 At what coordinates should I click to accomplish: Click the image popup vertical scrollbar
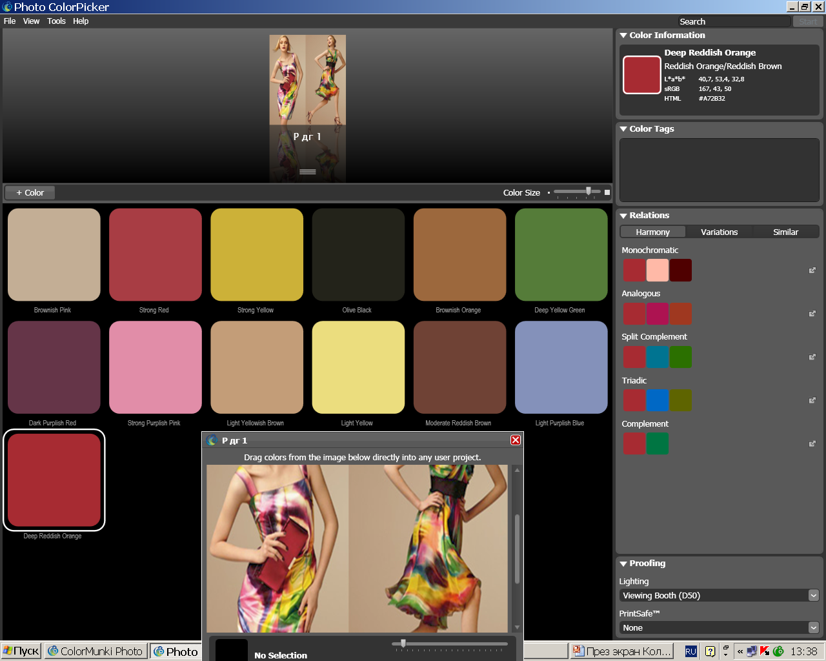tap(517, 548)
